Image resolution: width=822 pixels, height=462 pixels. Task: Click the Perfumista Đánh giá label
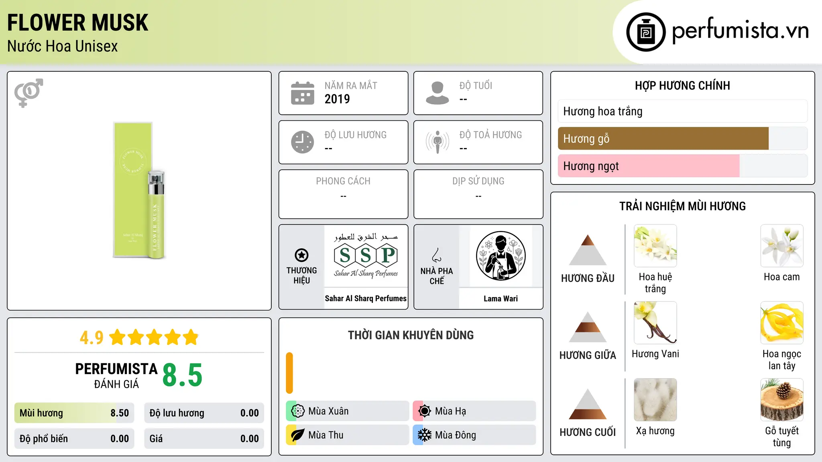pyautogui.click(x=116, y=375)
